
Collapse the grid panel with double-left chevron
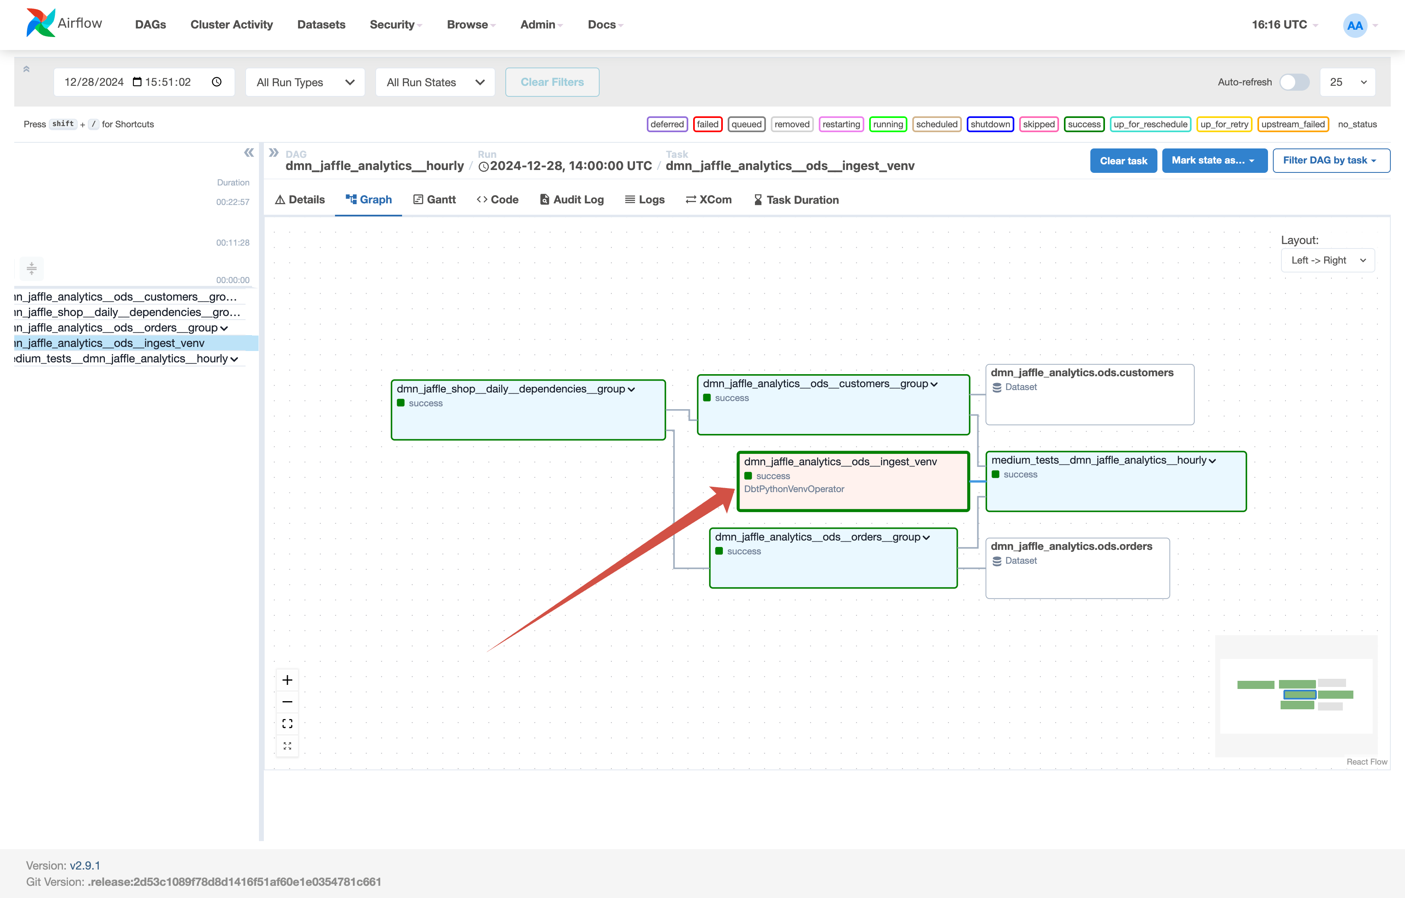(249, 153)
